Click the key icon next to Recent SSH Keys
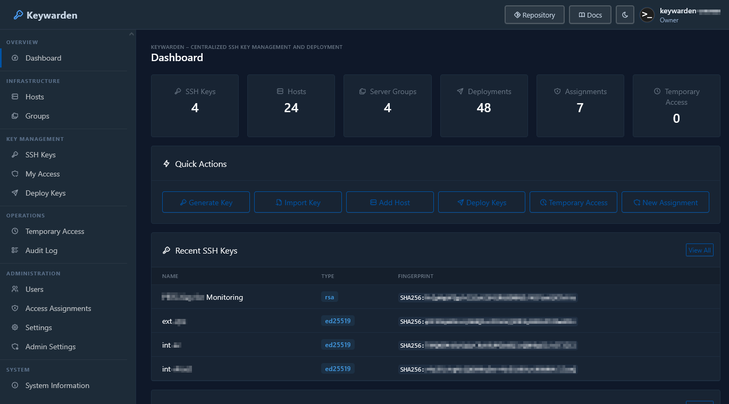729x404 pixels. click(x=166, y=250)
